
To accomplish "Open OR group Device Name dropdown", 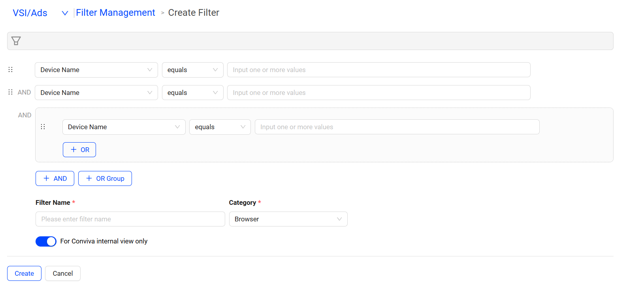I will point(124,127).
